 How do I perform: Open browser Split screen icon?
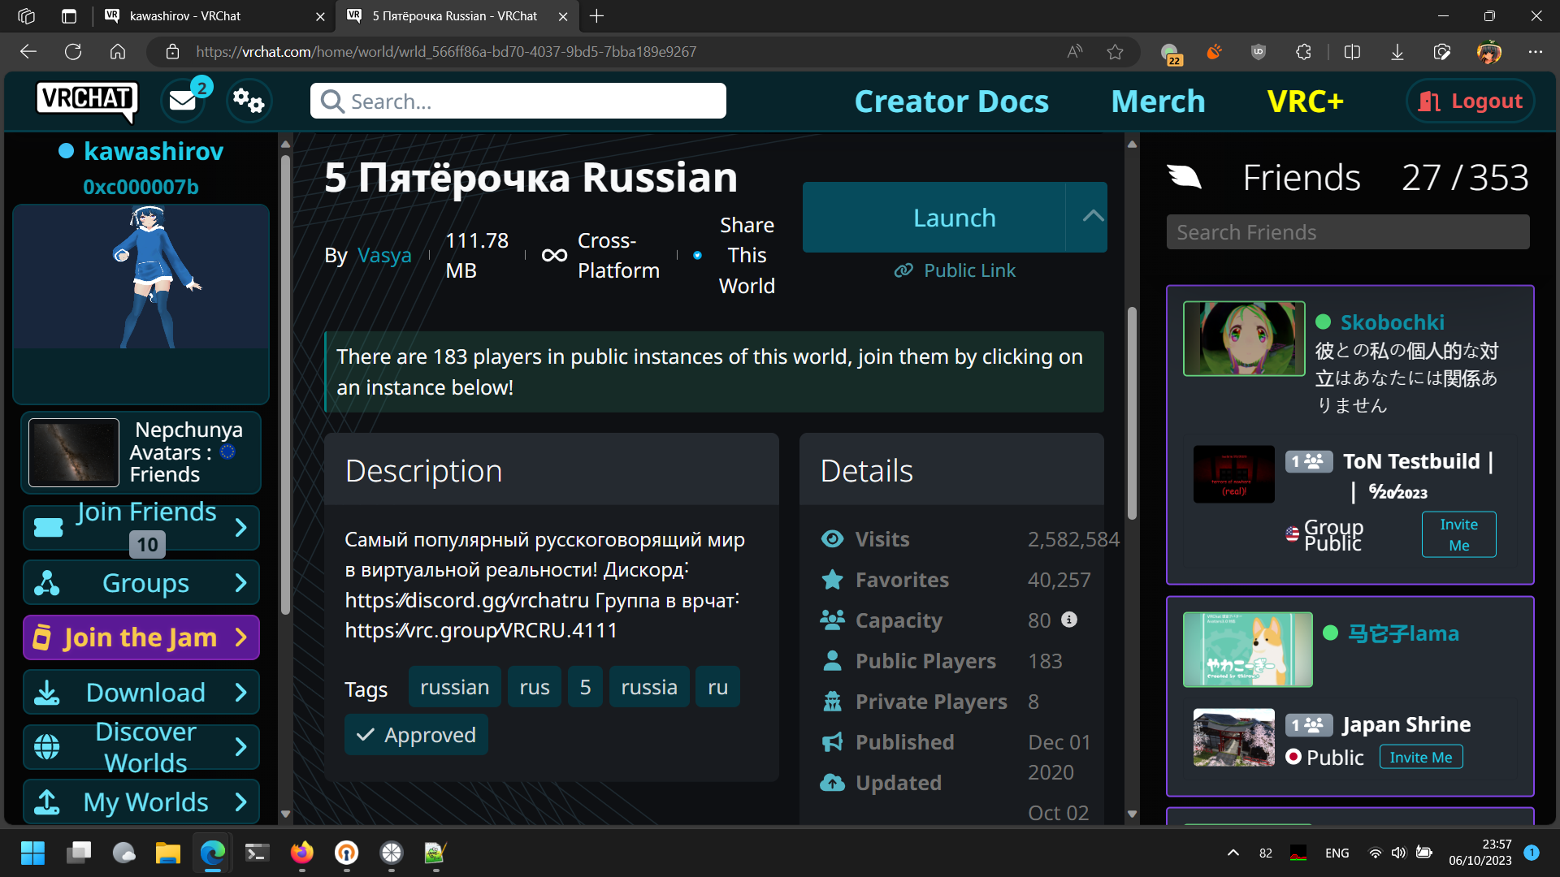1352,52
